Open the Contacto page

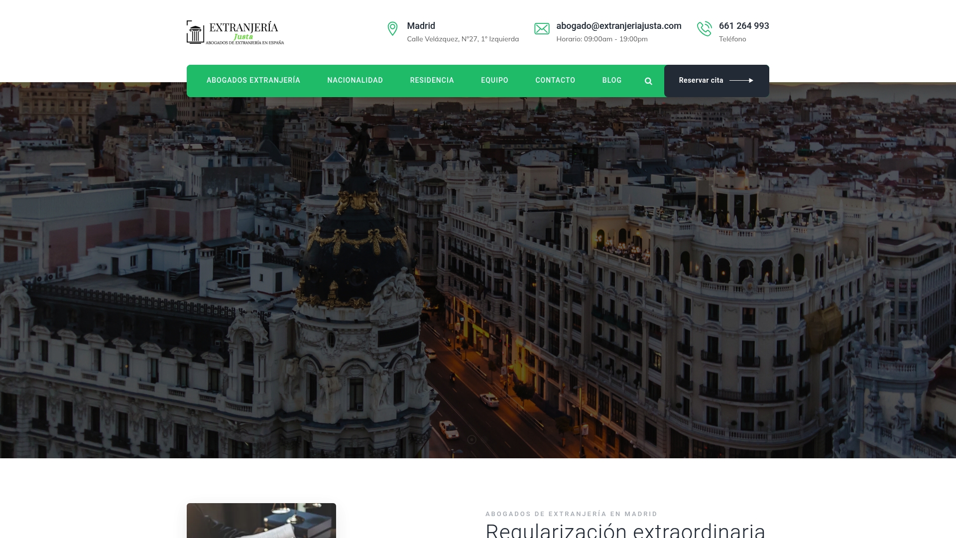coord(555,80)
